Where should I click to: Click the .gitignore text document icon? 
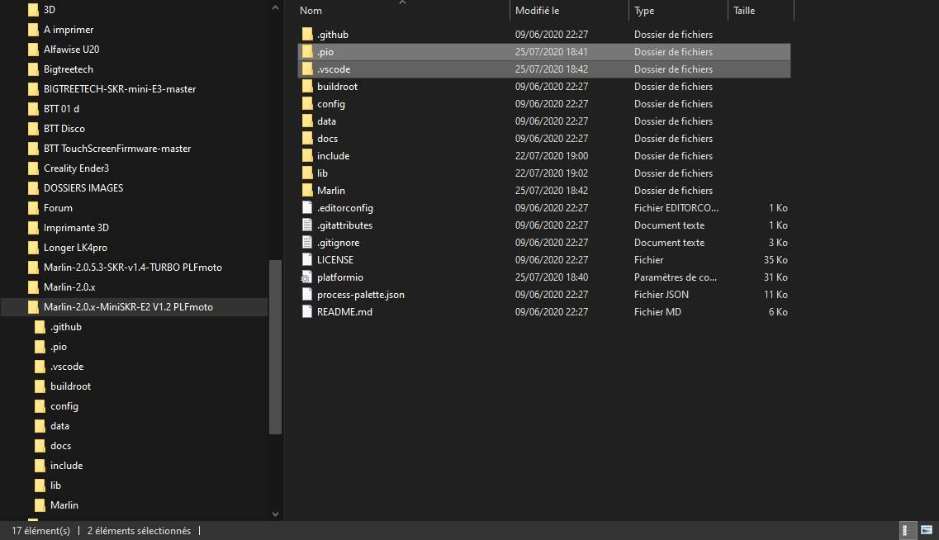coord(307,243)
